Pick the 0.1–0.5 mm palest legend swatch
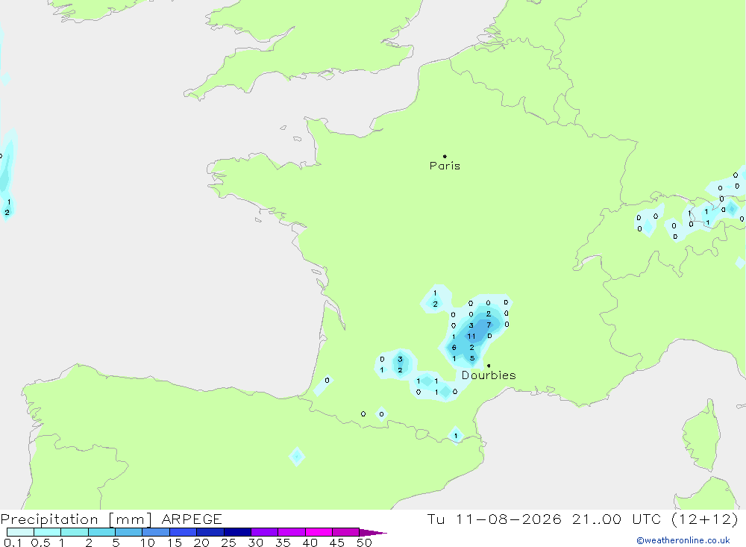The width and height of the screenshot is (746, 547). [x=20, y=532]
